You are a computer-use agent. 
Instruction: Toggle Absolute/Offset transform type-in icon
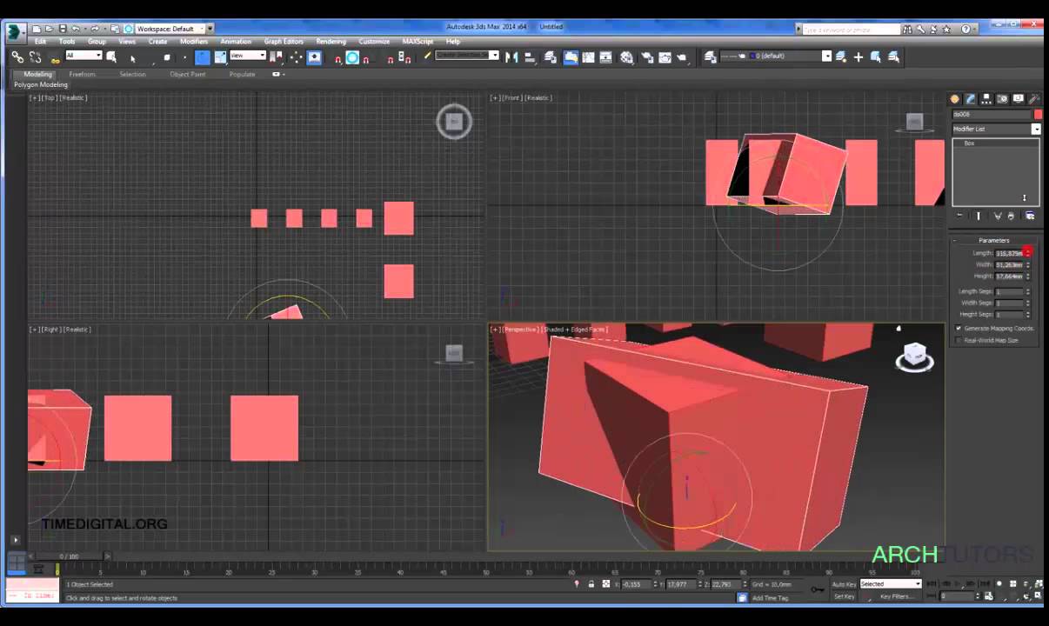[606, 584]
